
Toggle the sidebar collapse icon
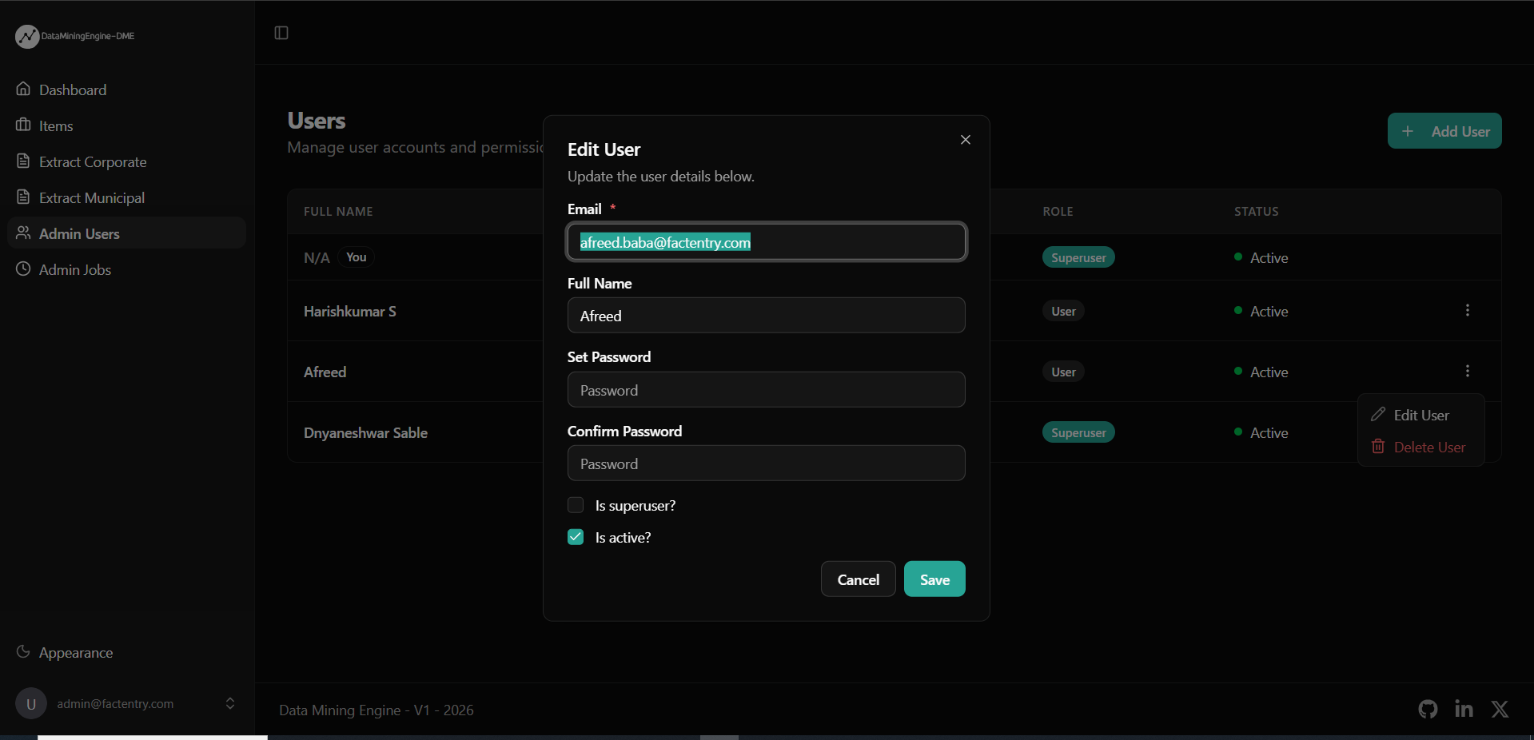tap(281, 33)
